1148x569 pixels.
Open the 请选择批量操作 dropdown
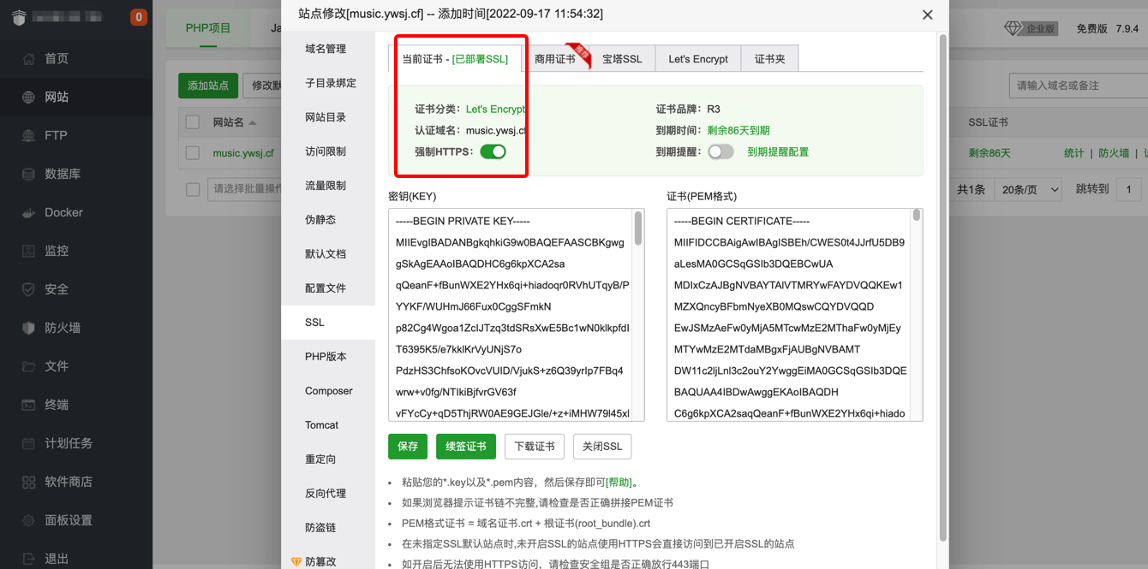click(x=247, y=189)
